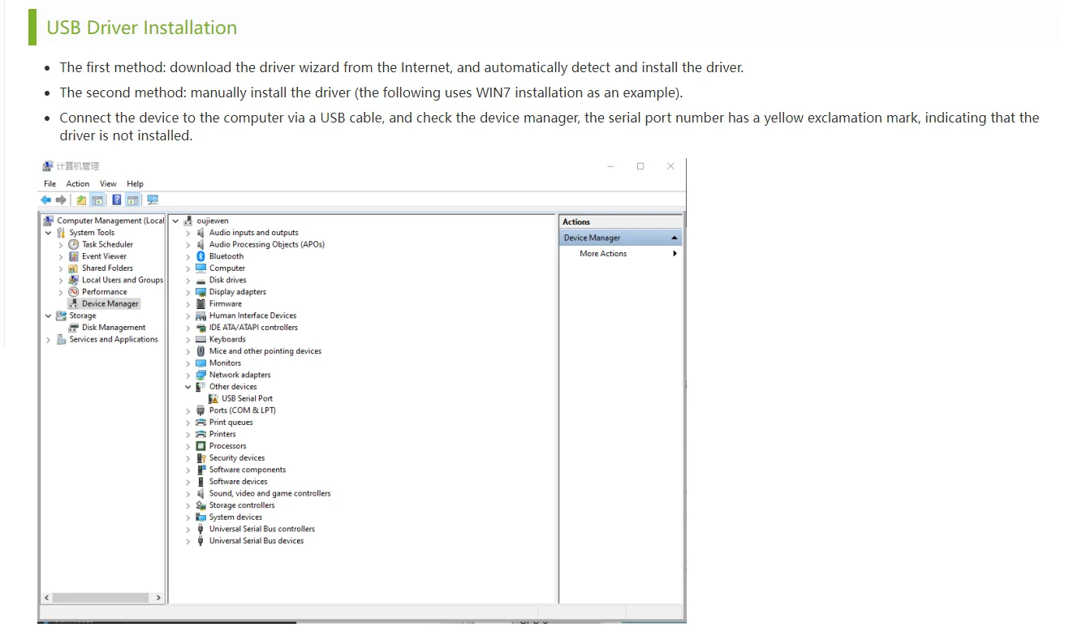
Task: Click the Up one level folder icon
Action: (x=81, y=200)
